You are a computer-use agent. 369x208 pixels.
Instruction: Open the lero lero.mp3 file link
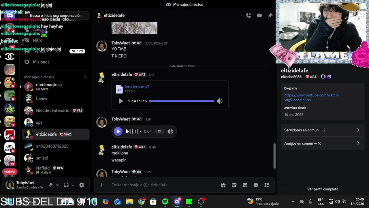[x=137, y=87]
